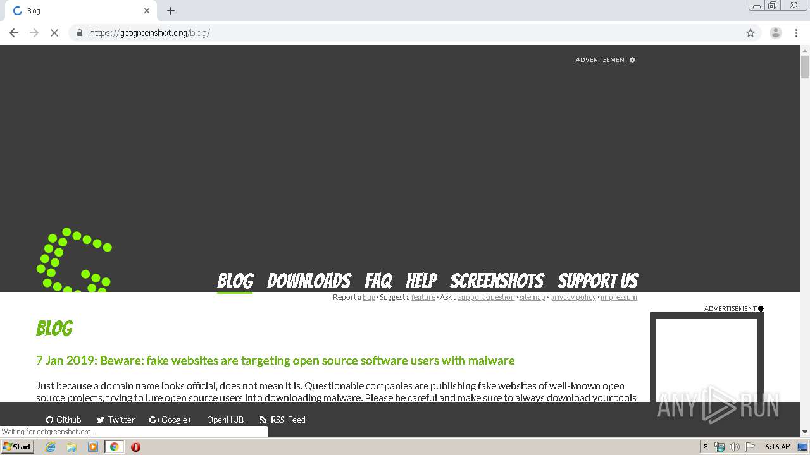Click the top advertisement info icon
The height and width of the screenshot is (455, 810).
pos(632,59)
